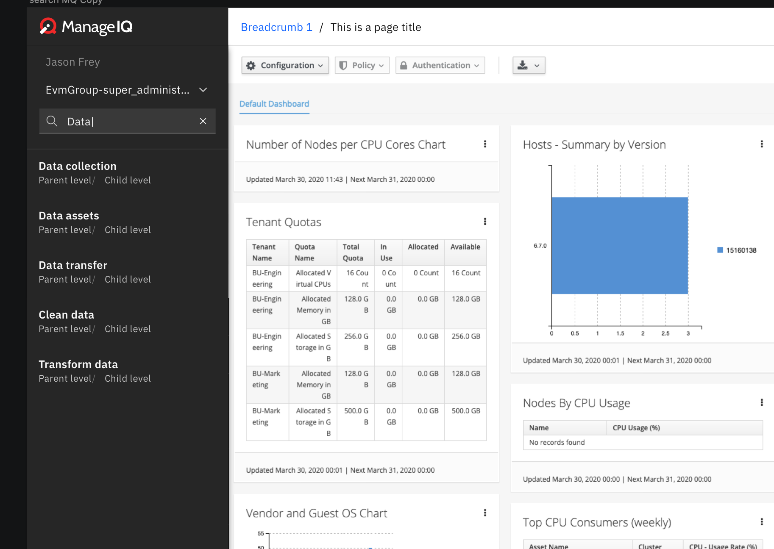Clear the search field with X
The height and width of the screenshot is (549, 774).
[203, 121]
